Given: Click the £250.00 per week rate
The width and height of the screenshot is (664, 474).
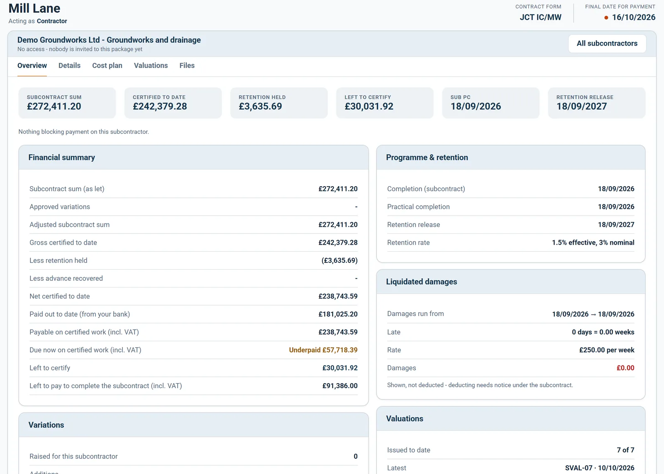Looking at the screenshot, I should (x=607, y=350).
